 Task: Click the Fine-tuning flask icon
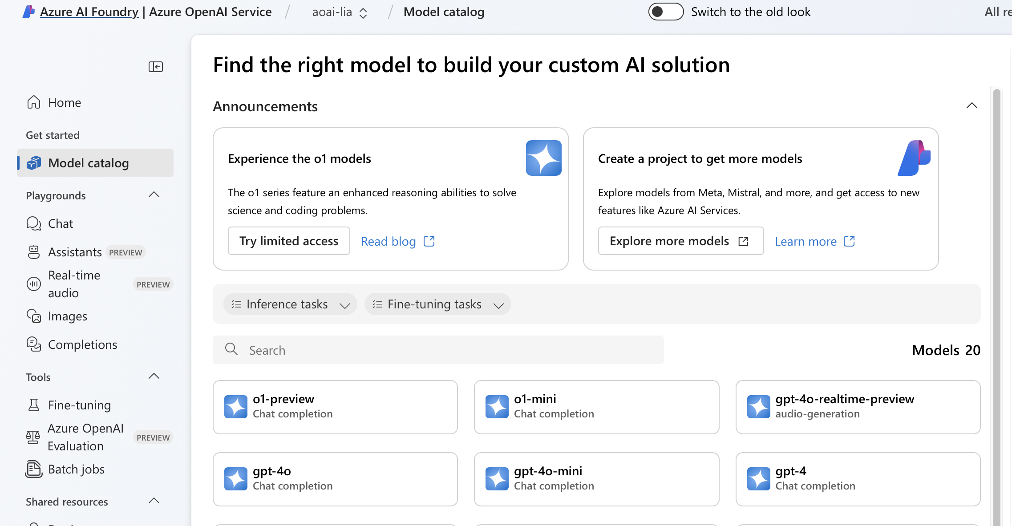click(34, 405)
